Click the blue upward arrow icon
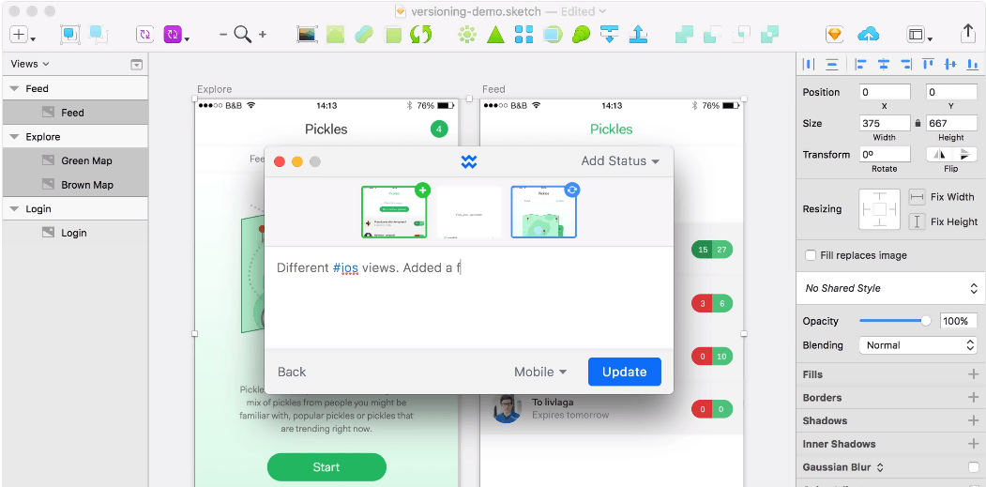The width and height of the screenshot is (986, 487). coord(638,34)
